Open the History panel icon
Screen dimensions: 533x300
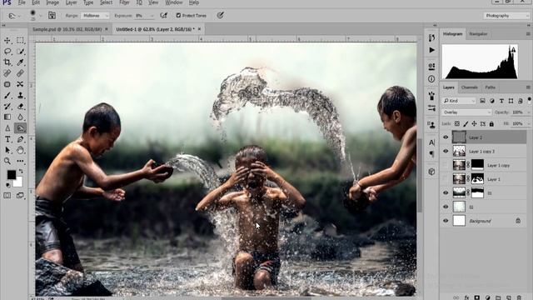click(x=431, y=37)
